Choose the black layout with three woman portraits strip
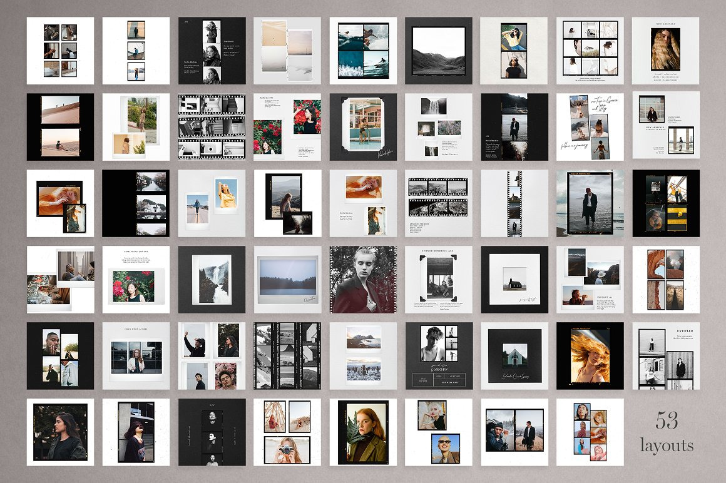Viewport: 726px width, 483px height. tap(212, 51)
